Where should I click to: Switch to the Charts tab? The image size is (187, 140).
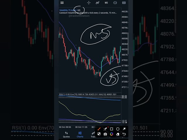[x=80, y=135]
